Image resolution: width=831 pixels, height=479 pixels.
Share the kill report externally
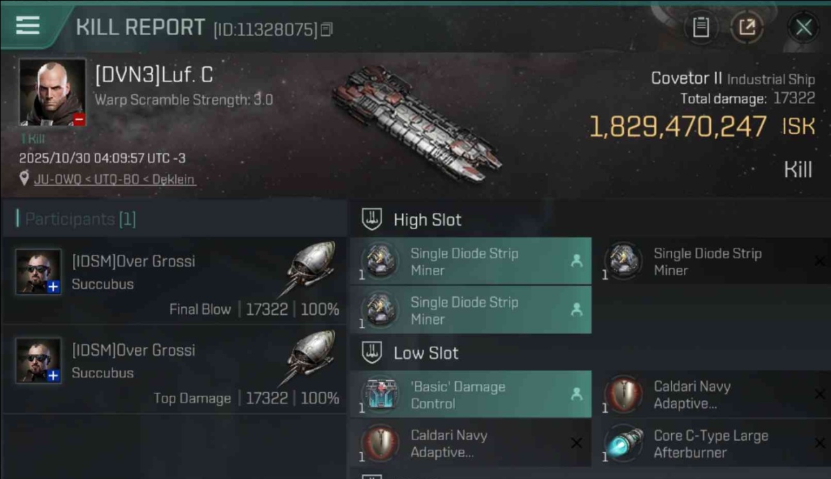point(747,27)
